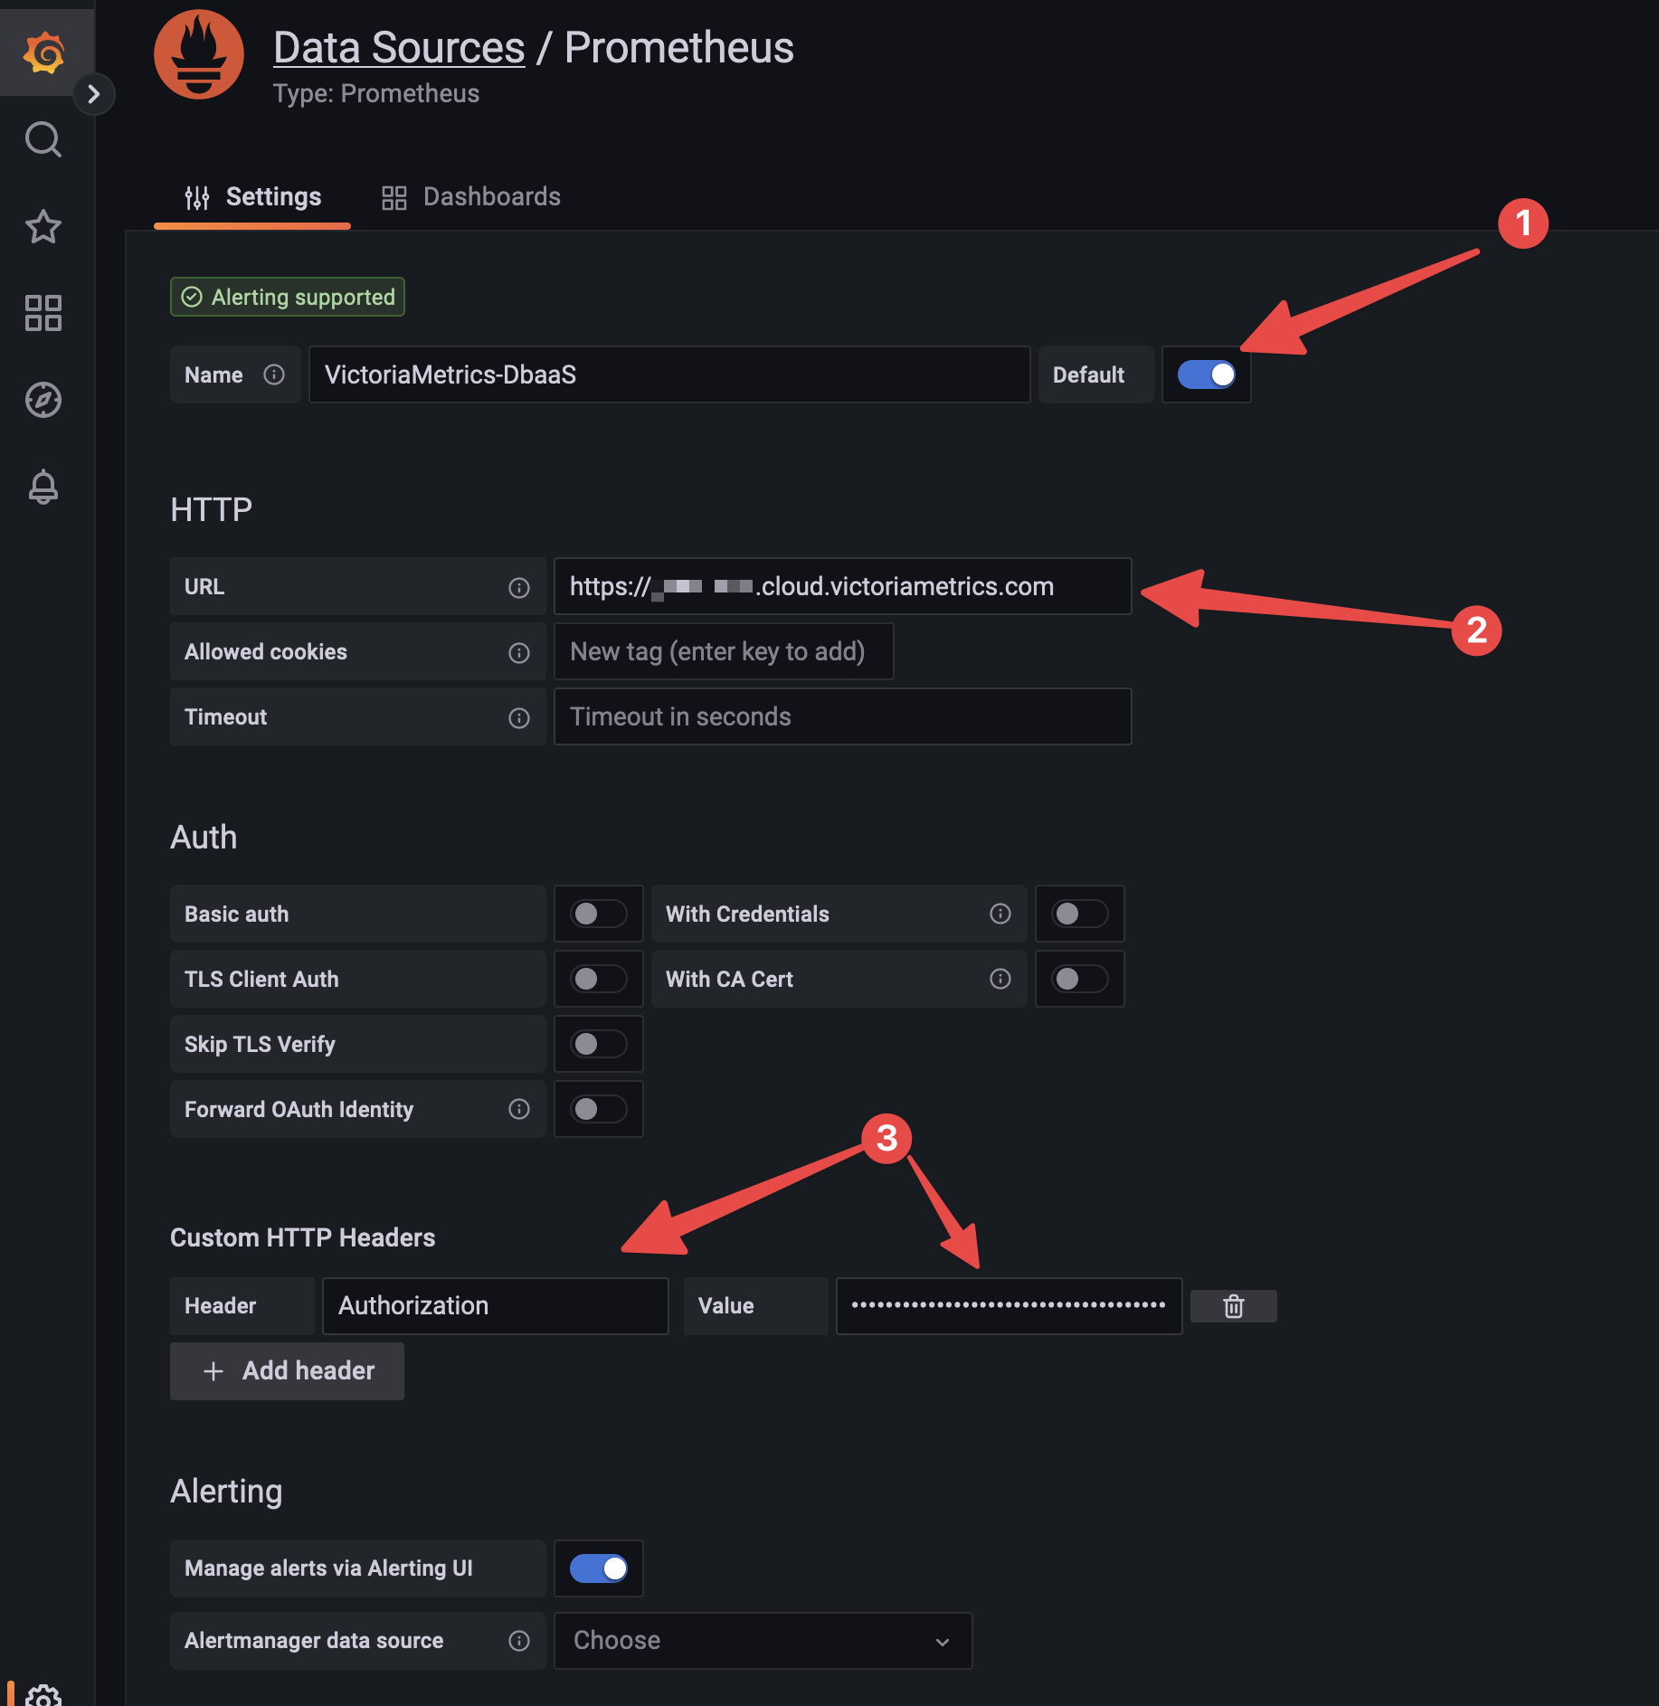
Task: Click the "Skip TLS Verify" label
Action: pos(260,1044)
